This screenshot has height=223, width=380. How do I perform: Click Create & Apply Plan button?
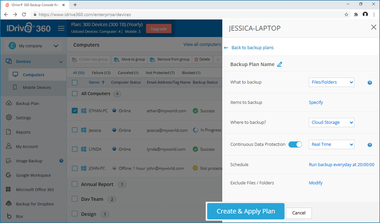[x=246, y=211]
